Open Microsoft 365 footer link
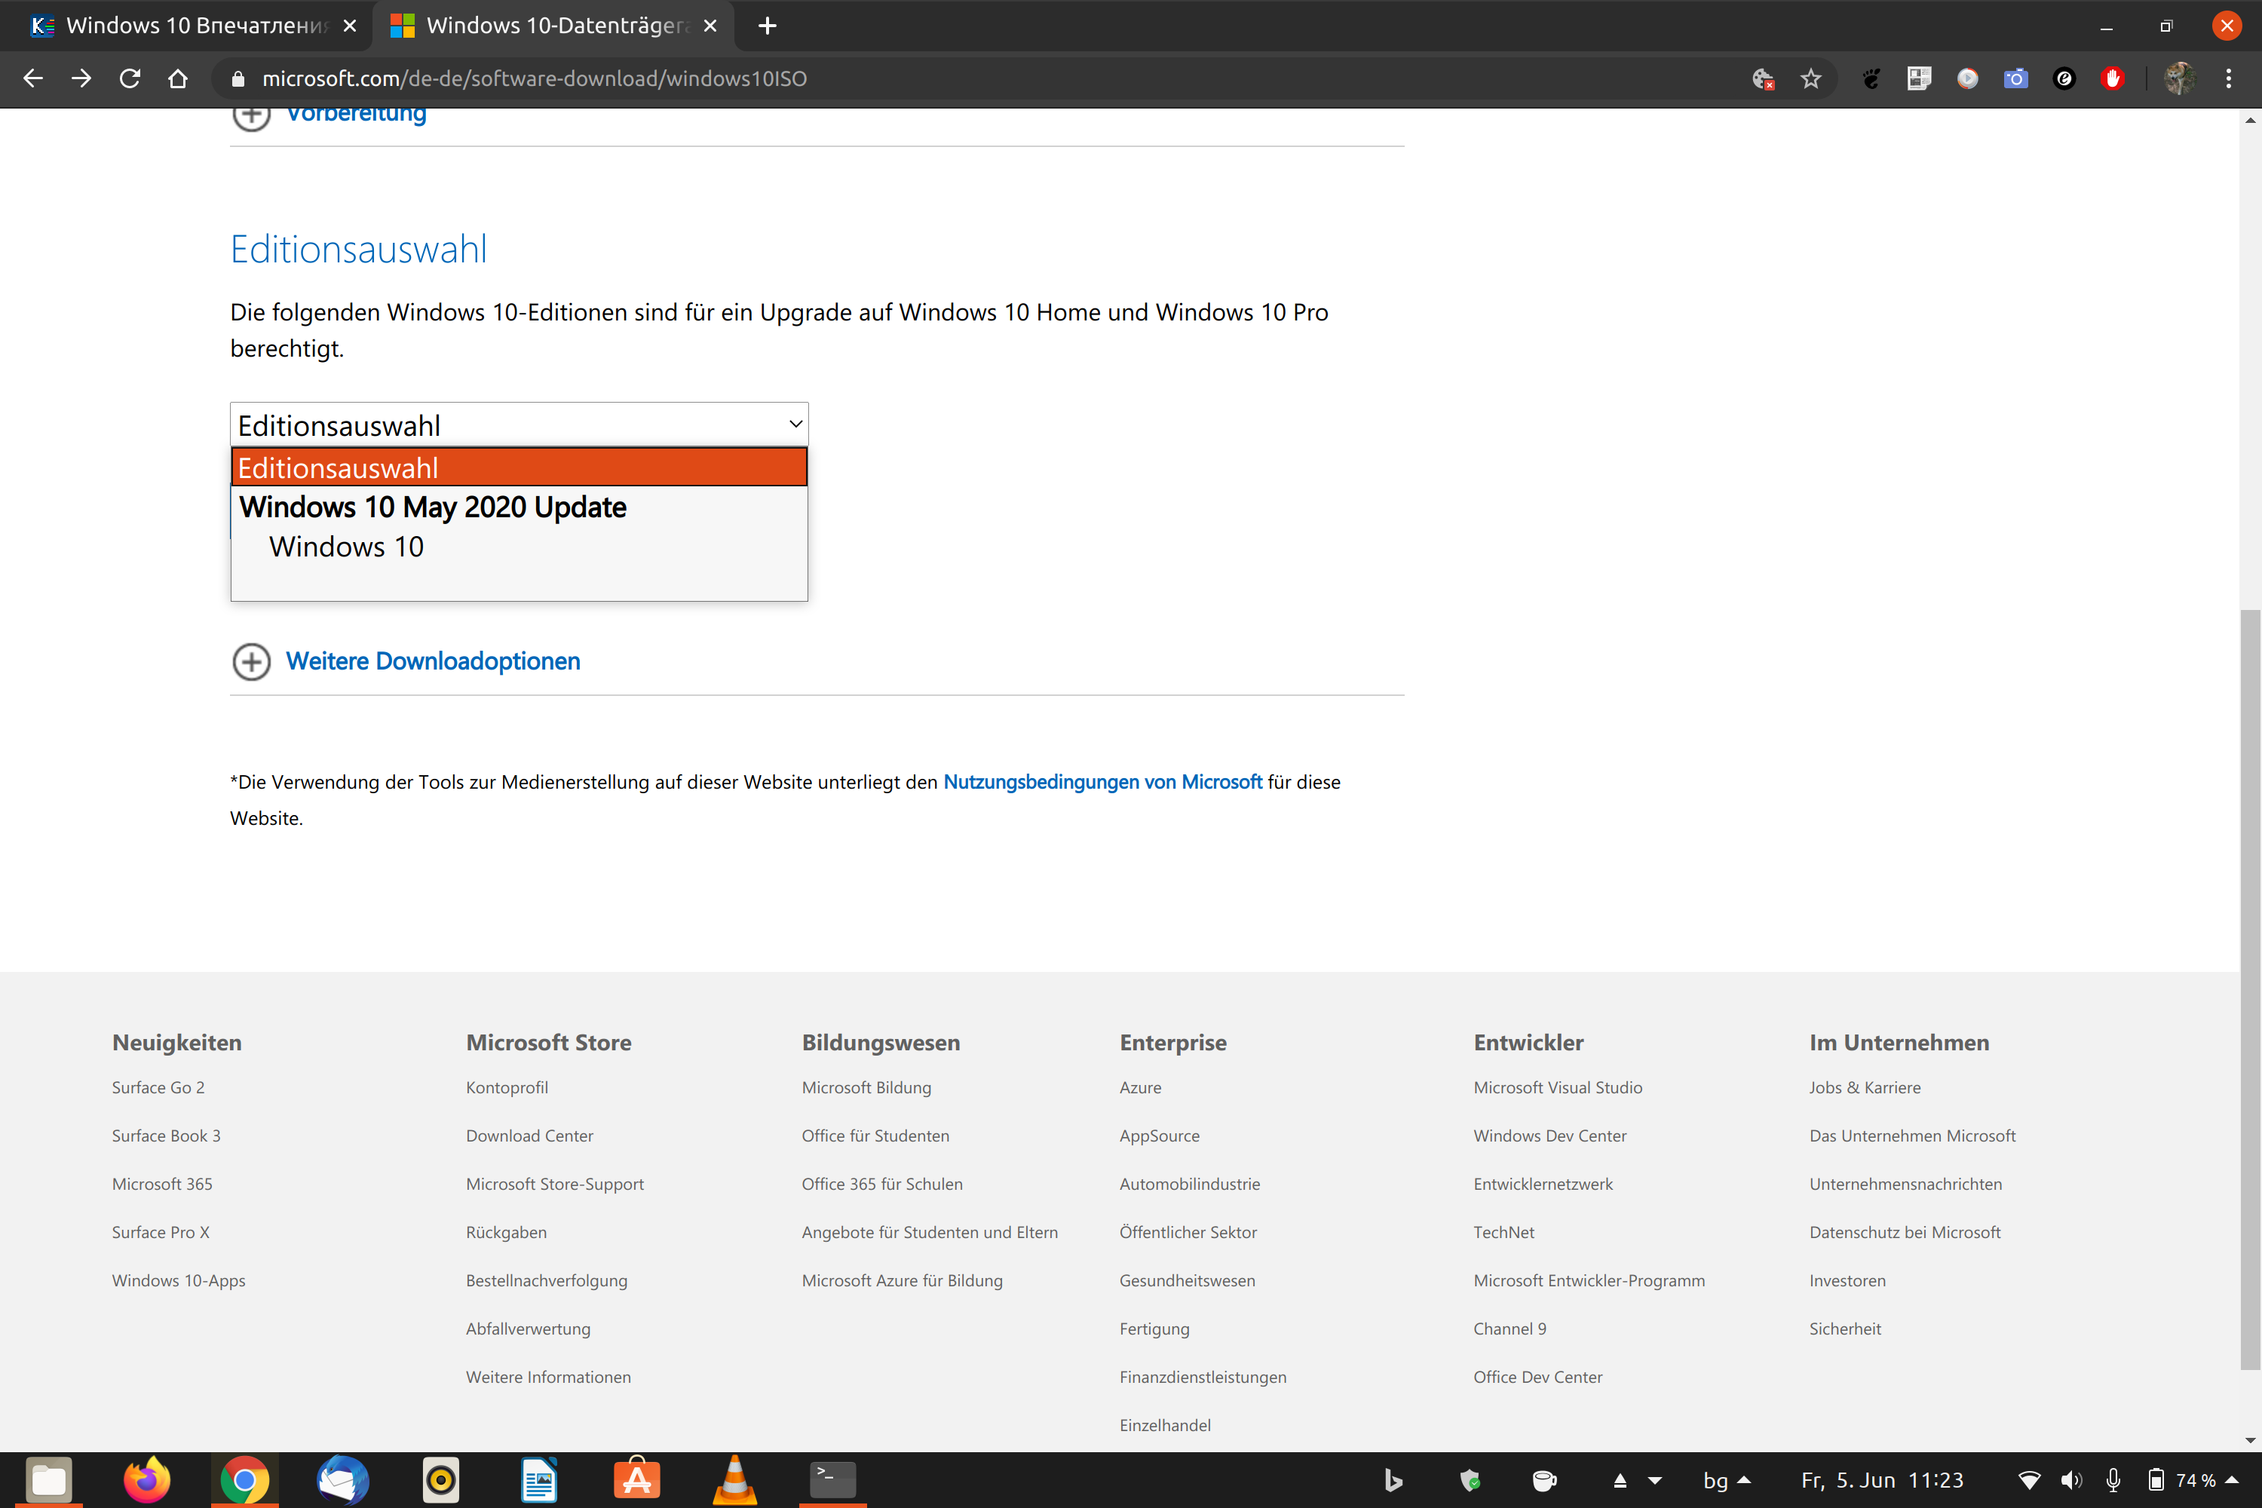Screen dimensions: 2262x1508 [161, 1184]
